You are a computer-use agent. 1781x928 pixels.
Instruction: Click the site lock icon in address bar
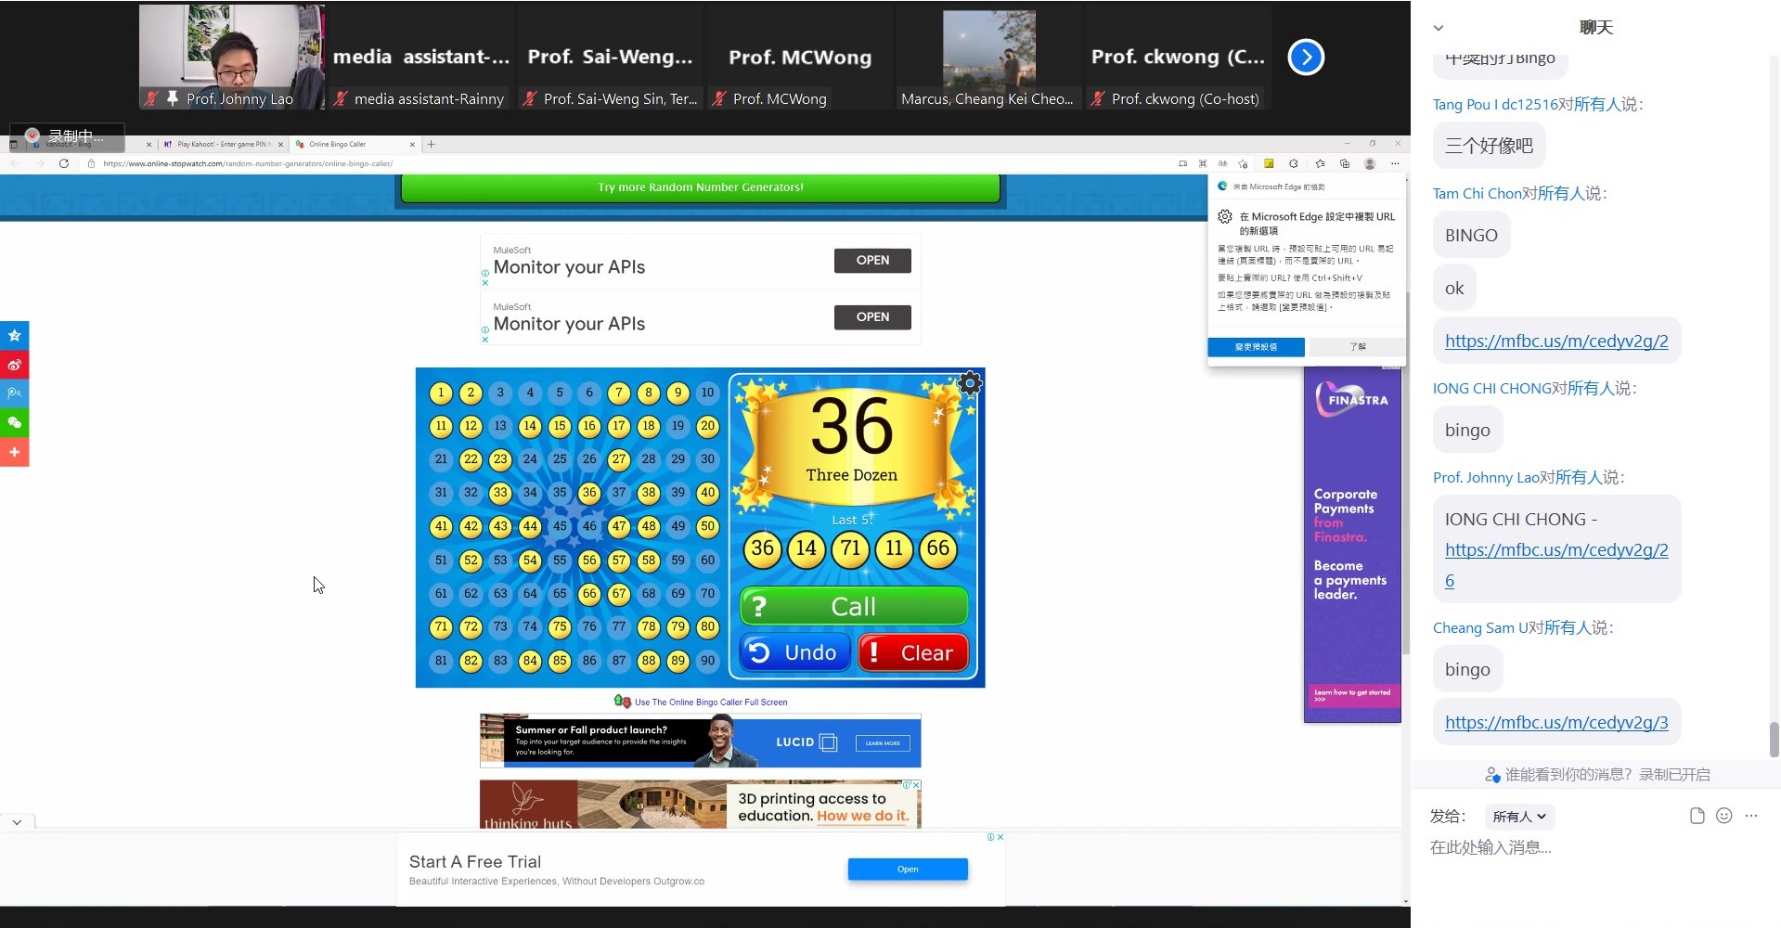(x=91, y=163)
